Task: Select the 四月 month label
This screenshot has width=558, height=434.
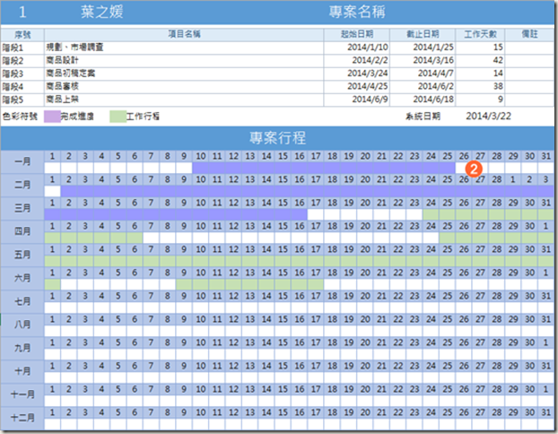Action: point(22,231)
